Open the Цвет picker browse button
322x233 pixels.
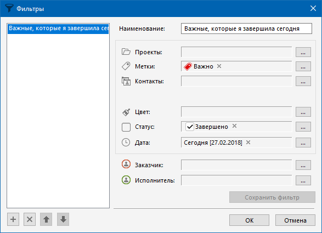303,112
